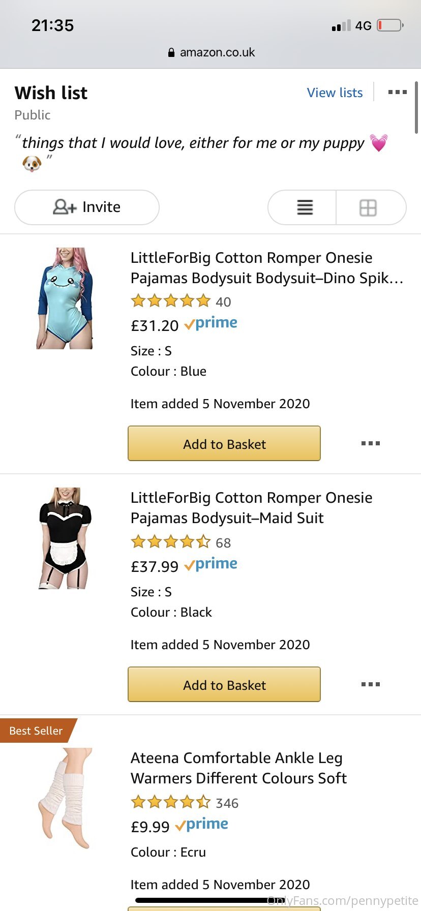Open LittleForBig Dino Spike romper title

coord(266,268)
